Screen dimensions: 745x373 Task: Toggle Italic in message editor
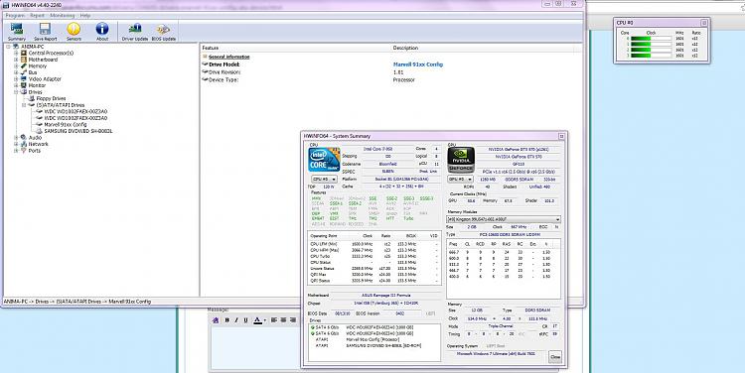pos(236,320)
